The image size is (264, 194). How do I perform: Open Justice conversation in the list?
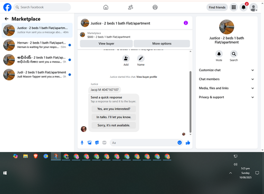click(x=37, y=30)
